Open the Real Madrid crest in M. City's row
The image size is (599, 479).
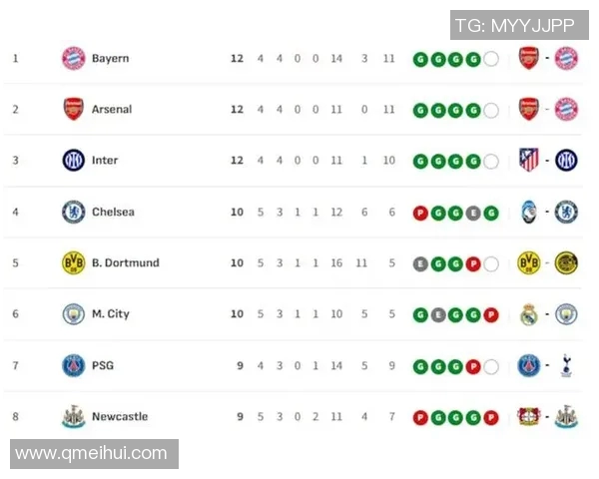(x=529, y=314)
